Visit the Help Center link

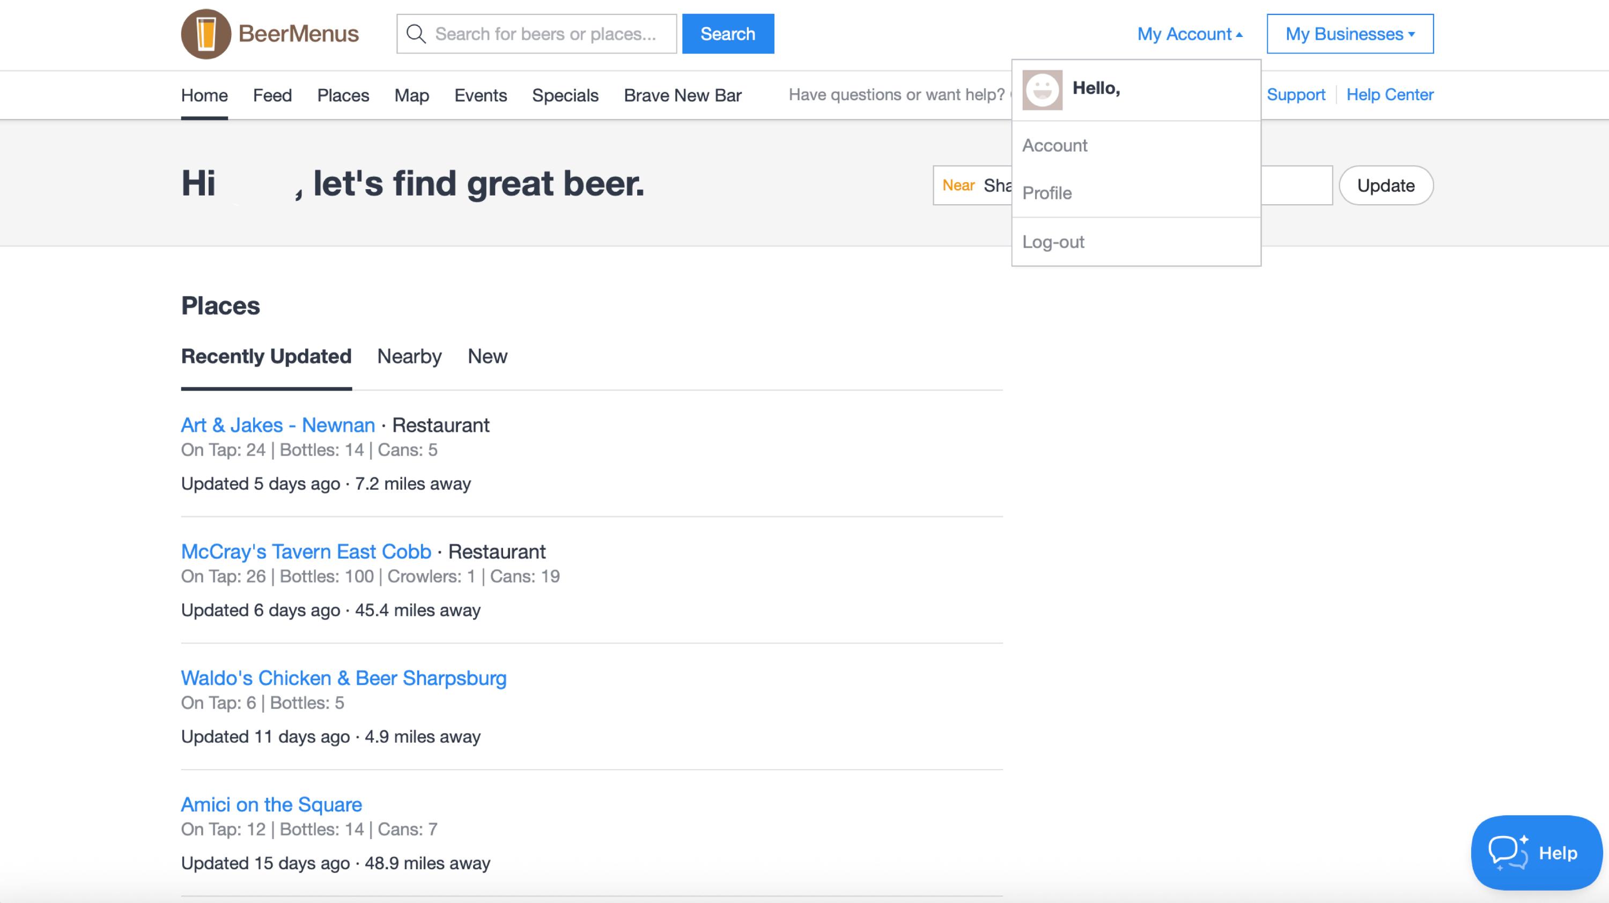[x=1389, y=95]
